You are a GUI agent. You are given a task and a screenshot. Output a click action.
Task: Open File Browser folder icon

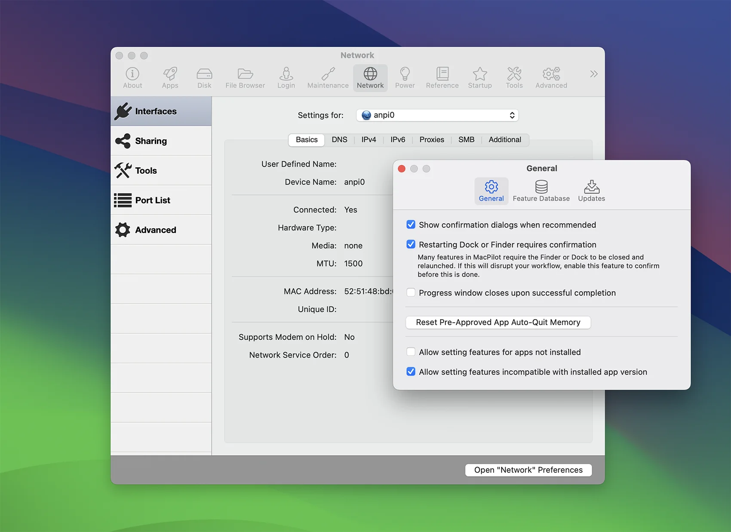point(245,78)
